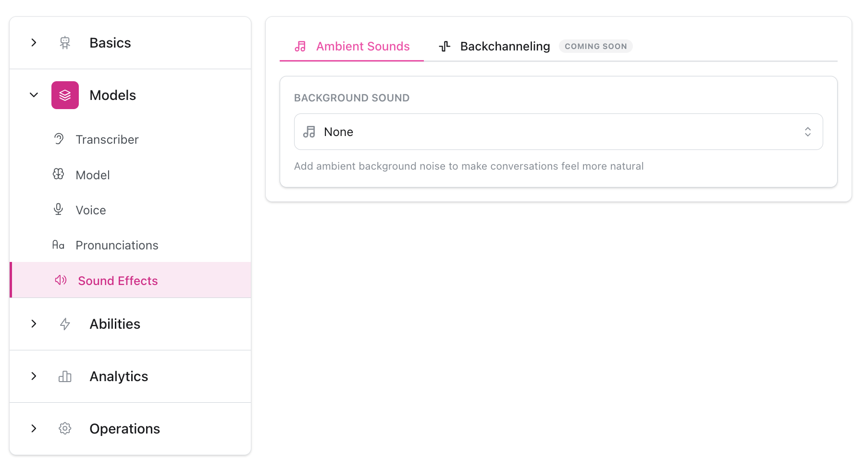Click the Abilities lightning bolt icon
This screenshot has width=865, height=471.
[x=65, y=324]
